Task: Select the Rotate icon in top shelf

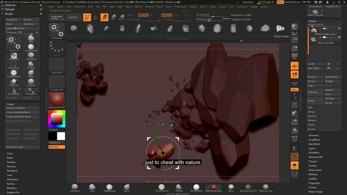Action: [121, 17]
